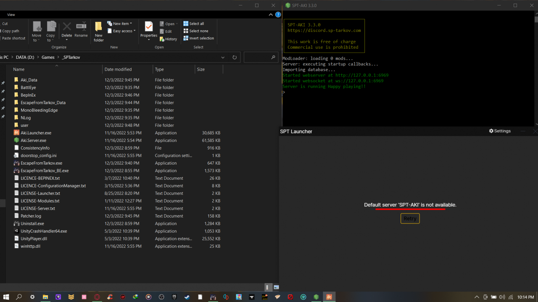The height and width of the screenshot is (302, 538).
Task: Click Copy path in the ribbon
Action: point(11,31)
